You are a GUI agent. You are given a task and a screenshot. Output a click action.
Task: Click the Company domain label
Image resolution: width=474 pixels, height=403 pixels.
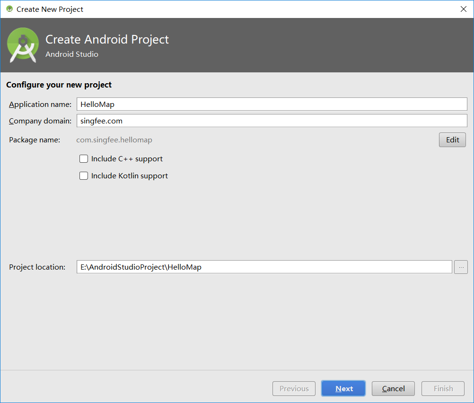coord(40,121)
